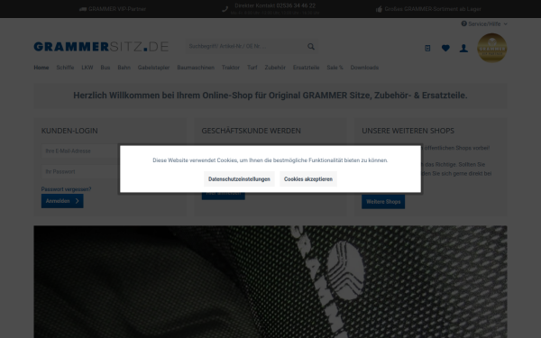Open Datenschutzeinstellungen in cookie dialog
Image resolution: width=541 pixels, height=338 pixels.
coord(239,179)
